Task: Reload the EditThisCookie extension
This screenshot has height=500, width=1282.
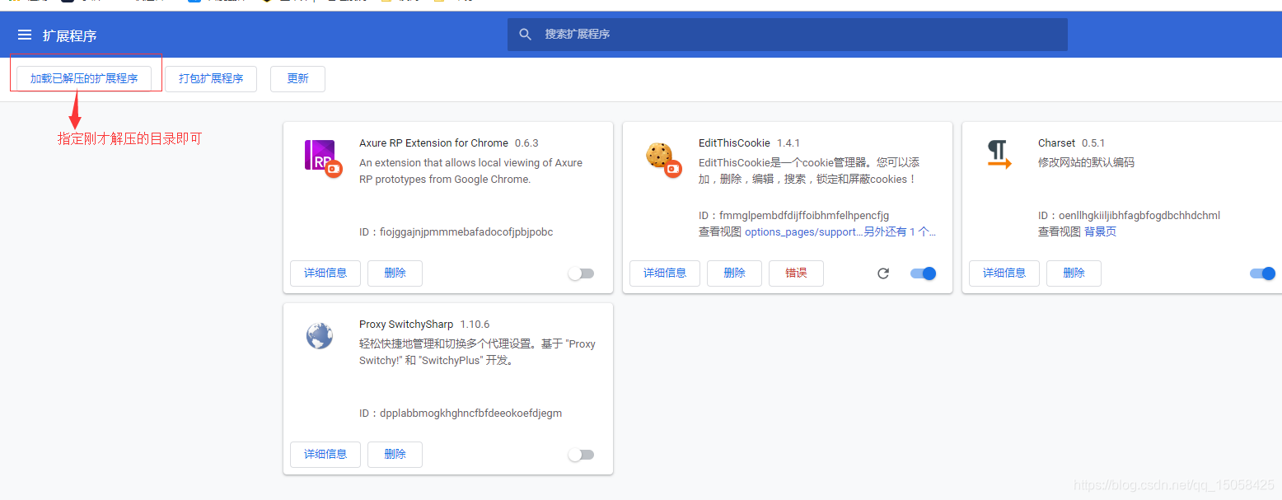Action: [883, 273]
